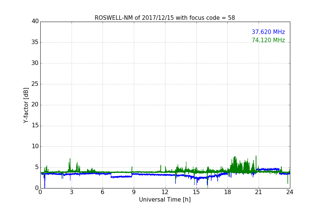Click the x-axis tick label 6
This screenshot has height=215, width=322.
click(x=102, y=192)
